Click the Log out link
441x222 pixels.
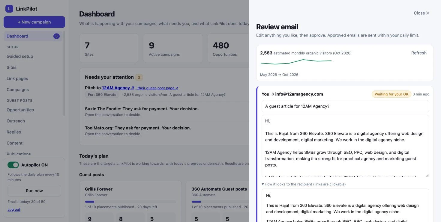tap(14, 210)
